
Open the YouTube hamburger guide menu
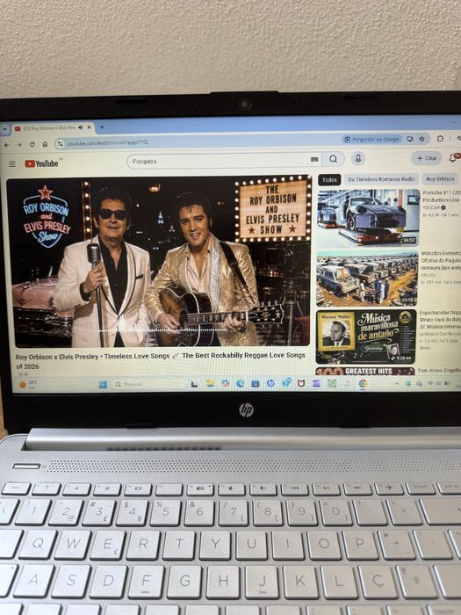[12, 164]
